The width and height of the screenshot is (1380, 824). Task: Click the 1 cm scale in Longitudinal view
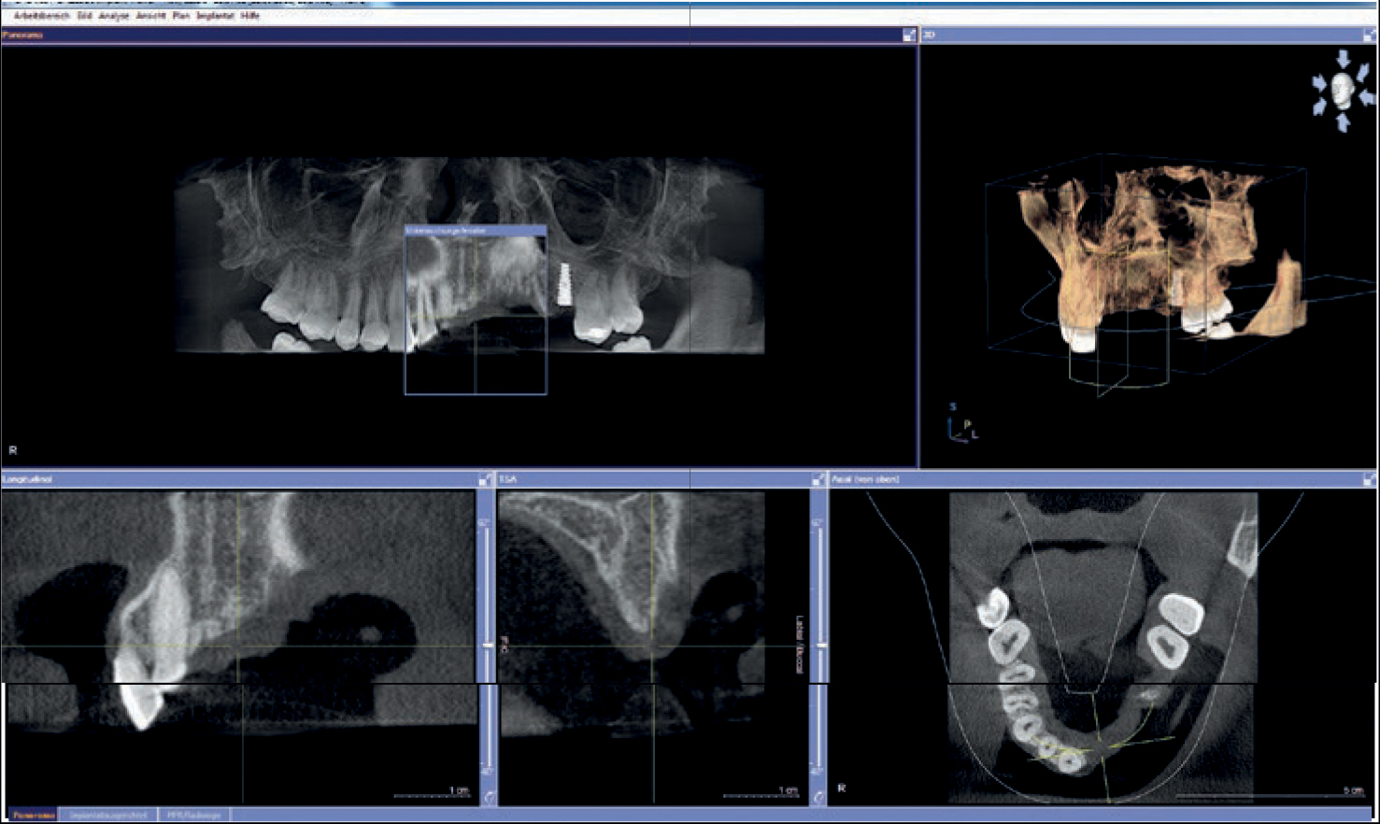coord(432,792)
